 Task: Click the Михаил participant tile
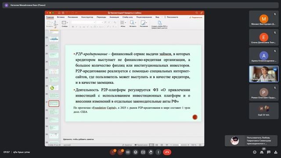coord(263,19)
